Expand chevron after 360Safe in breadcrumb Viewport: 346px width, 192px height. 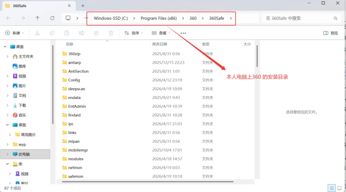(x=231, y=18)
